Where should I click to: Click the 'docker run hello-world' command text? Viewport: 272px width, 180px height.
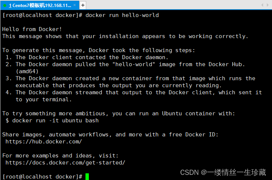tap(122, 15)
